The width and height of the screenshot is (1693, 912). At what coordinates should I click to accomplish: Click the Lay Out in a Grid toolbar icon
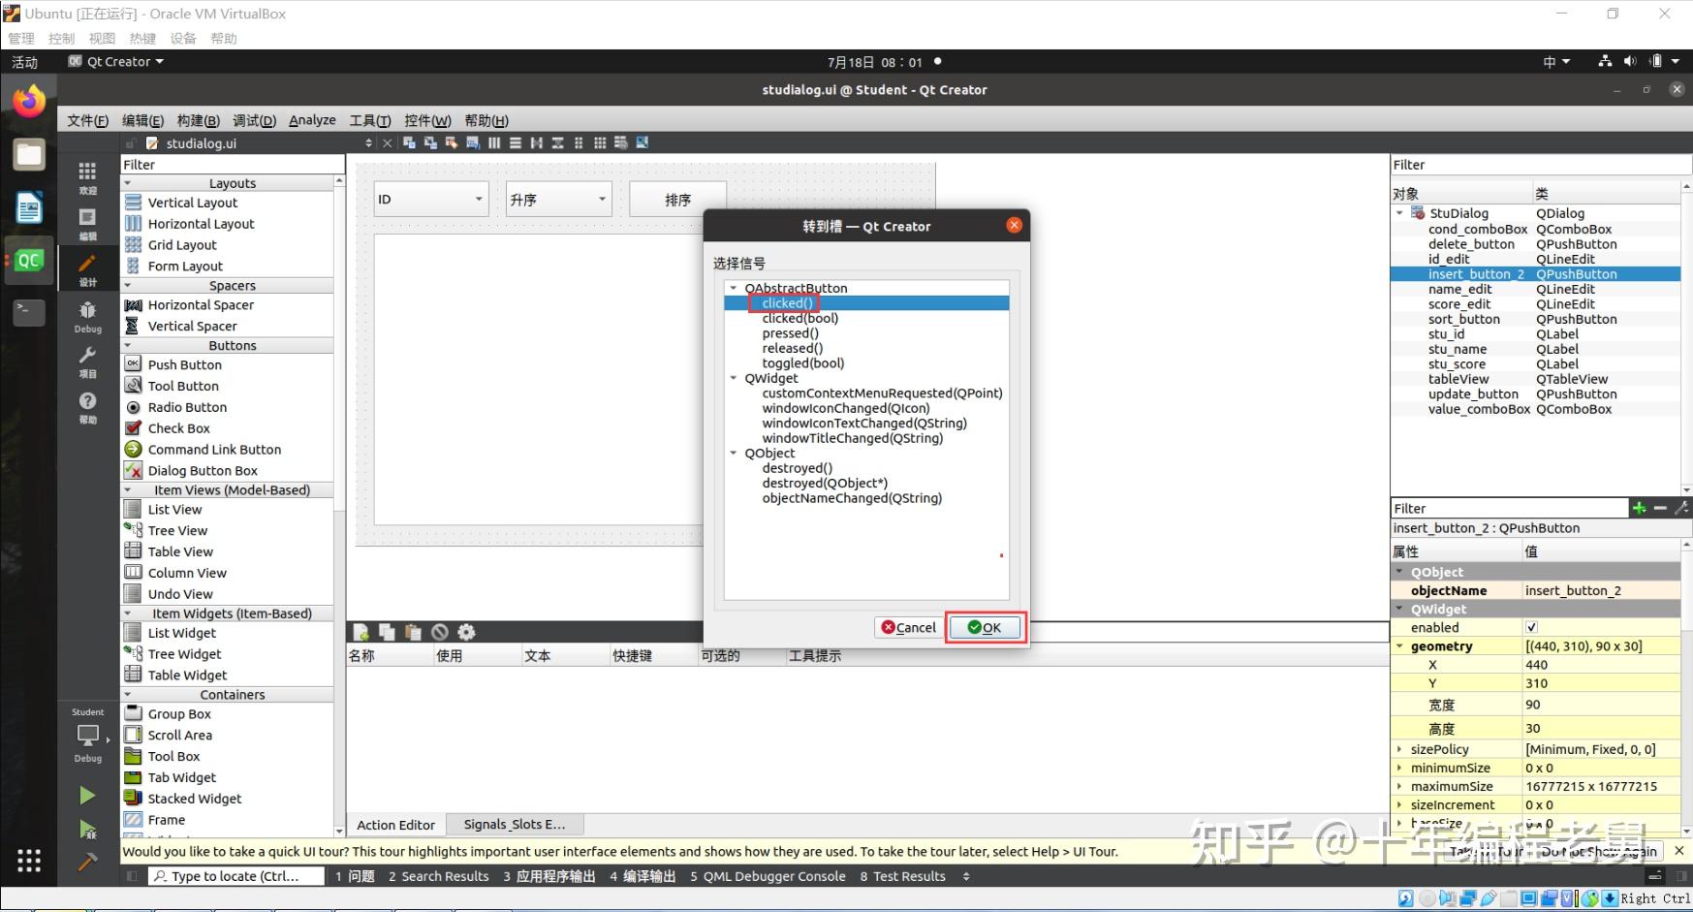click(x=600, y=142)
